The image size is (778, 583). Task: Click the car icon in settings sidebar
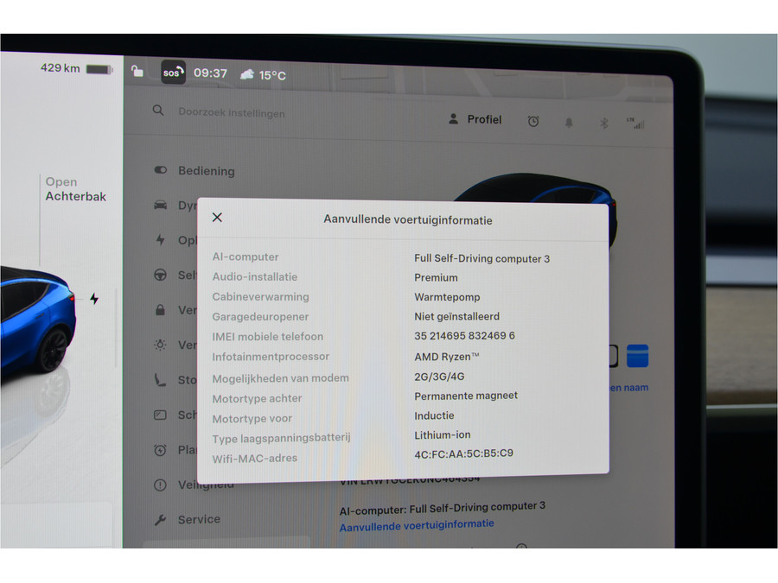pyautogui.click(x=160, y=206)
